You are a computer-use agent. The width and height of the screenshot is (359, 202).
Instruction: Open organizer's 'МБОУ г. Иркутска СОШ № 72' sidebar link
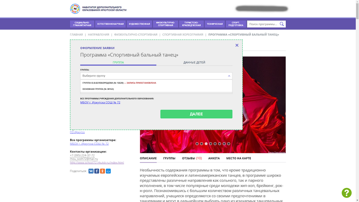click(89, 144)
